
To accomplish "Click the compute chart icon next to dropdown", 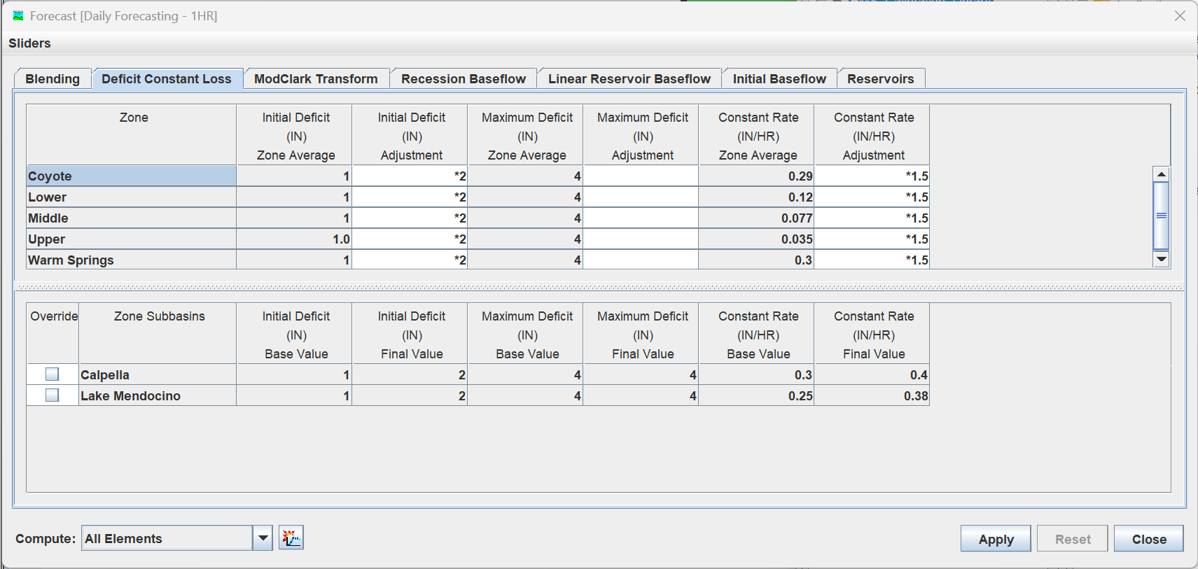I will coord(291,538).
